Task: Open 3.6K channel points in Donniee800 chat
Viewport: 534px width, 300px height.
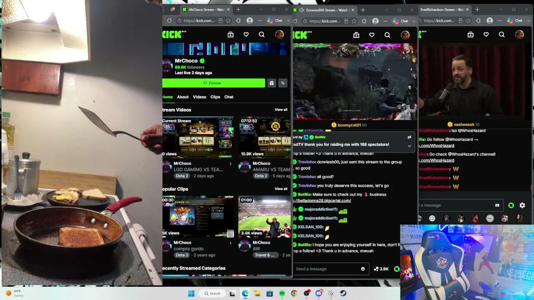Action: click(x=381, y=269)
